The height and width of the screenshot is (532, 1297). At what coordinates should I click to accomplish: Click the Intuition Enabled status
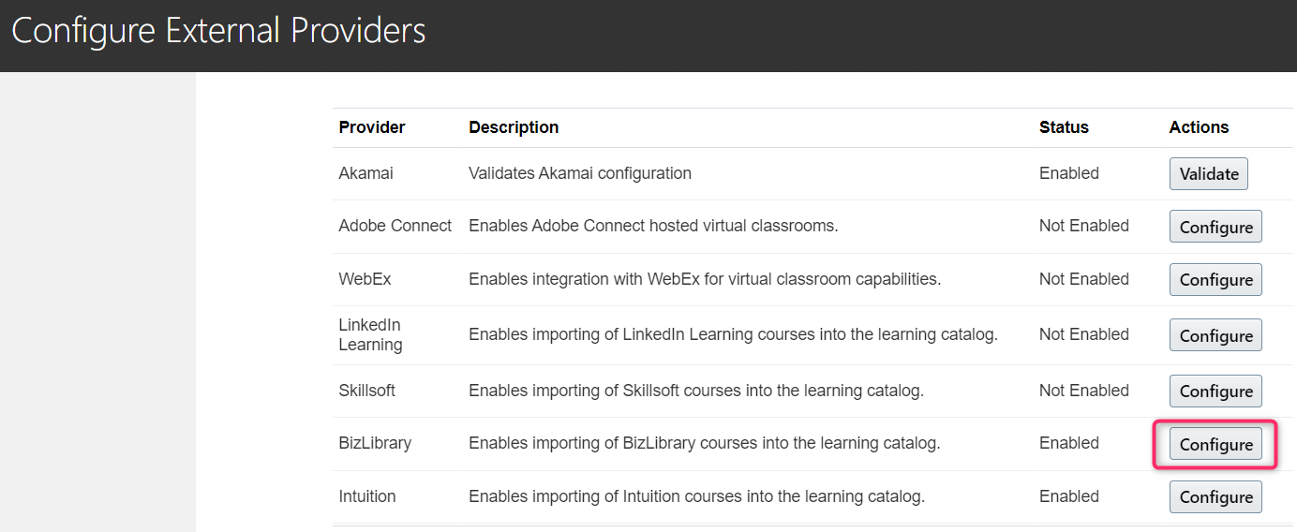1068,496
